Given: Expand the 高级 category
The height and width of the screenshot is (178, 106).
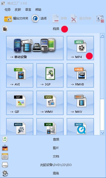Looking at the screenshot, I should click(53, 173).
